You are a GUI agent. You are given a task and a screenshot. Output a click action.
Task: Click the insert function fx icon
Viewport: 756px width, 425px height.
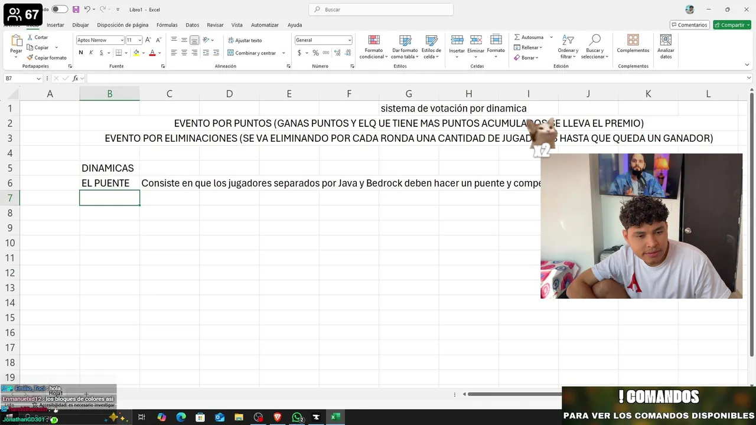point(75,79)
